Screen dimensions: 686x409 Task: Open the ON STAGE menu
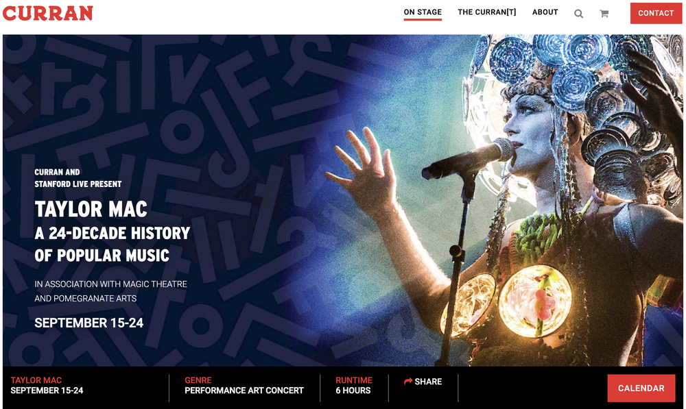pos(423,12)
